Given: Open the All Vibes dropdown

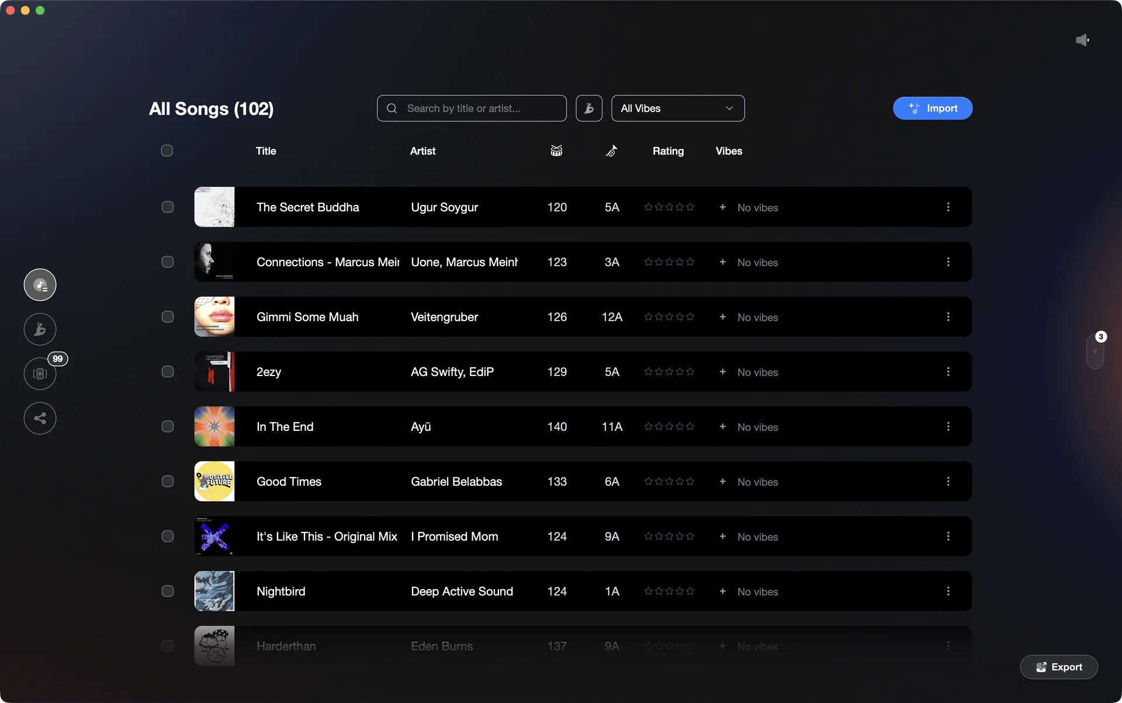Looking at the screenshot, I should pos(678,109).
